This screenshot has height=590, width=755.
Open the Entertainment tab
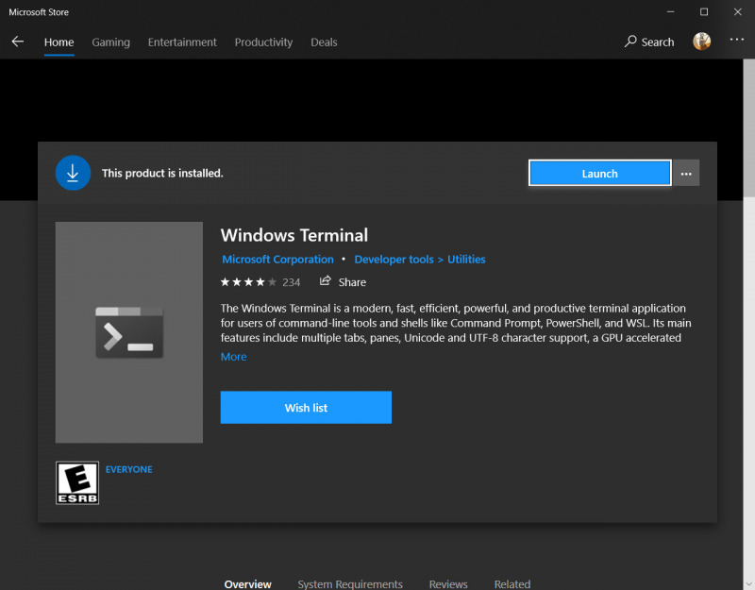[182, 42]
